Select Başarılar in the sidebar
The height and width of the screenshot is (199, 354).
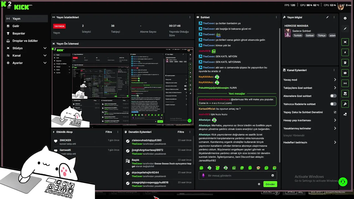coord(27,33)
